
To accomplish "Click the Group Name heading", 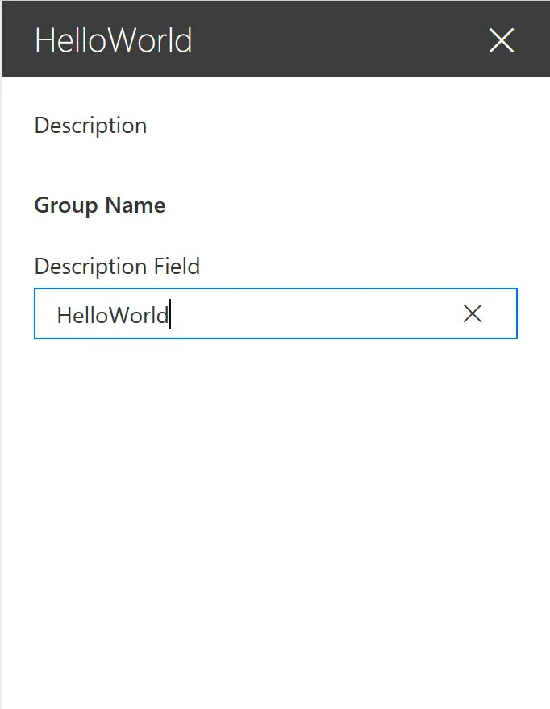I will (99, 205).
